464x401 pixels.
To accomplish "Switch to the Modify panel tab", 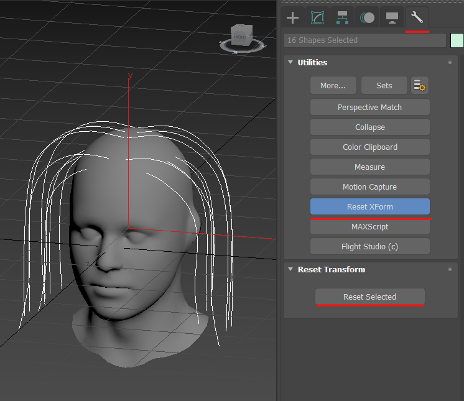I will [x=317, y=17].
